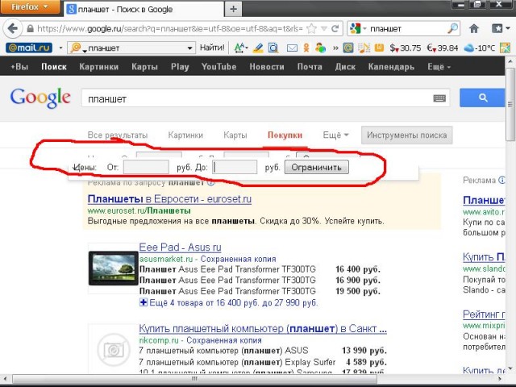Viewport: 516px width, 387px height.
Task: Open the on-screen keyboard in Google search box
Action: [439, 98]
